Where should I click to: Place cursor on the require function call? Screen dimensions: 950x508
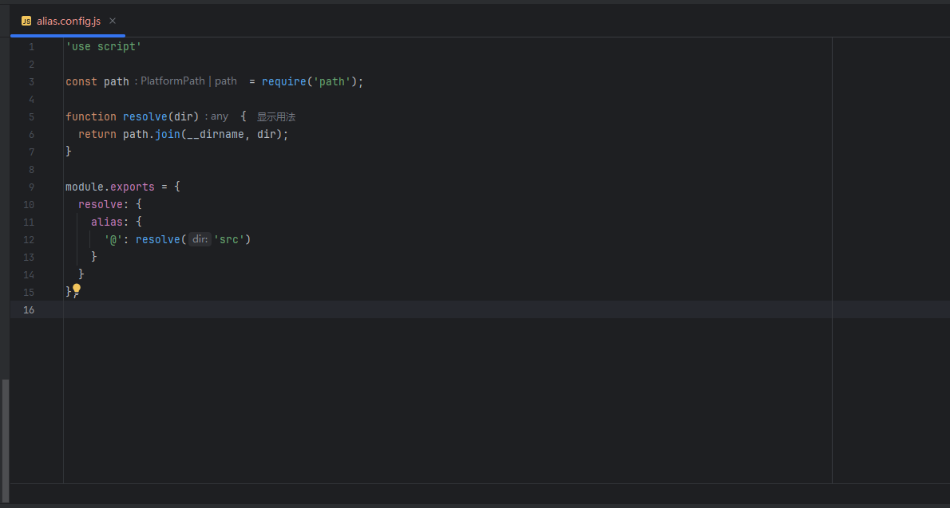(x=283, y=81)
